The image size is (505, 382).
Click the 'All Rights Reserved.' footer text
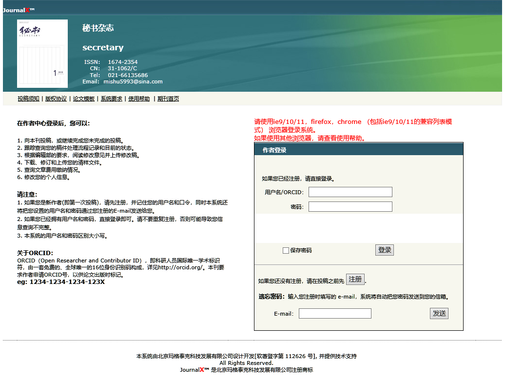246,363
